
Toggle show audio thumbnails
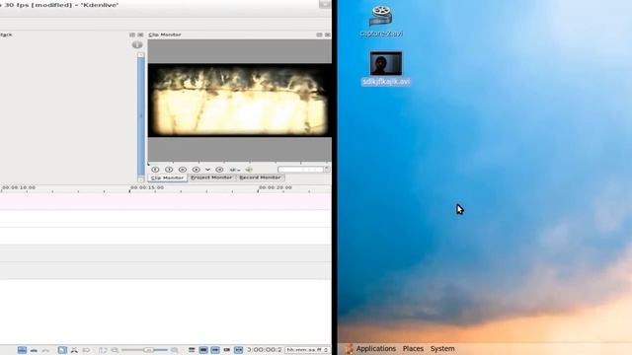coord(215,350)
